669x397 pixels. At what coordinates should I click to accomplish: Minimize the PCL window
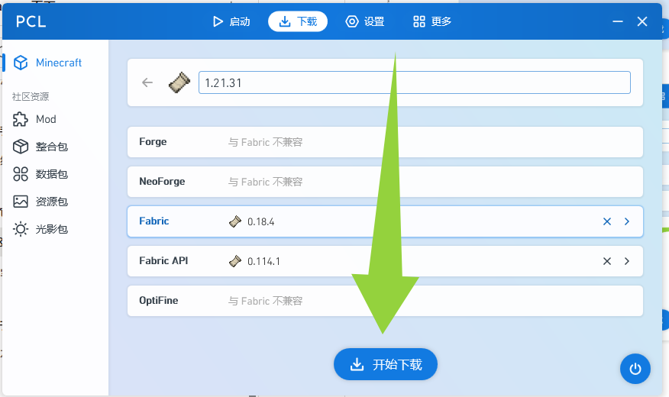click(617, 21)
